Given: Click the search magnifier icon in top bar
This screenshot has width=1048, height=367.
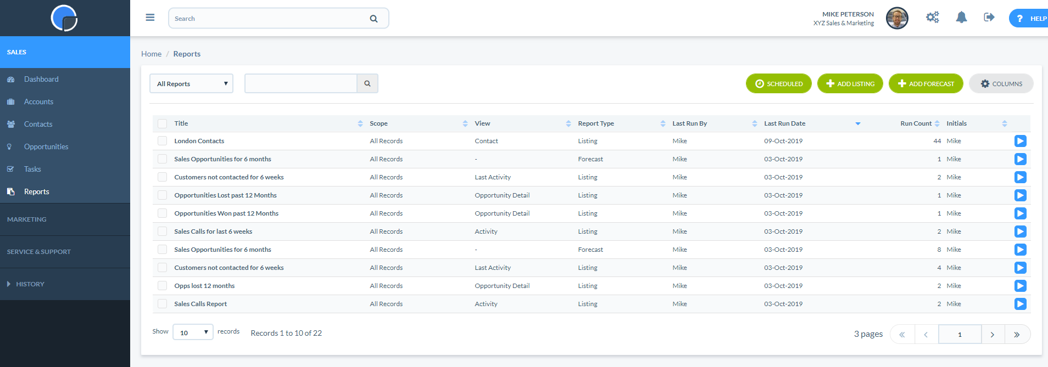Looking at the screenshot, I should pos(374,19).
